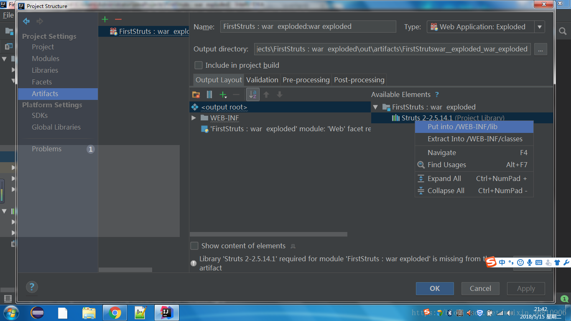This screenshot has width=571, height=321.
Task: Open Eclipse from the taskbar
Action: [37, 313]
